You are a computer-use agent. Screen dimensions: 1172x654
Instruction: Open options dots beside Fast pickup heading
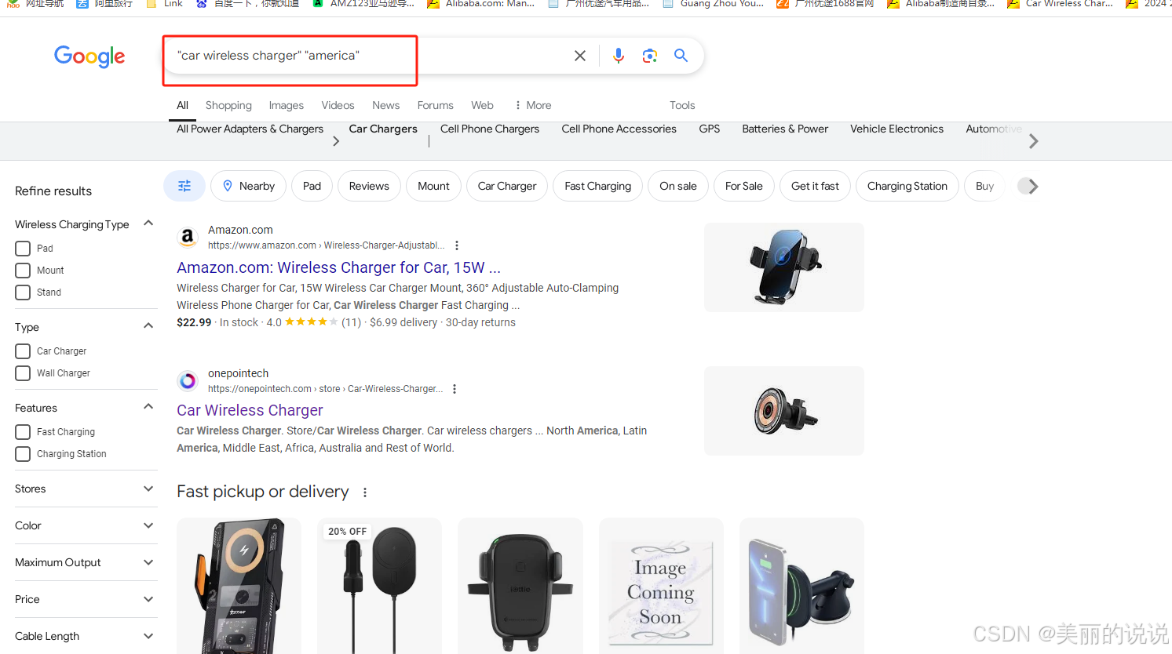click(x=365, y=492)
